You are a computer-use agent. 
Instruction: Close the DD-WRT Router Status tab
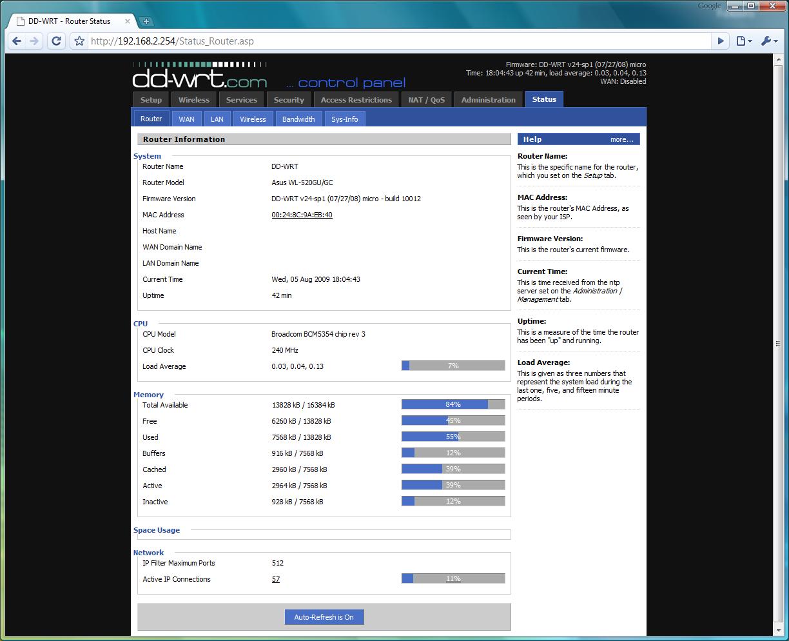tap(128, 21)
